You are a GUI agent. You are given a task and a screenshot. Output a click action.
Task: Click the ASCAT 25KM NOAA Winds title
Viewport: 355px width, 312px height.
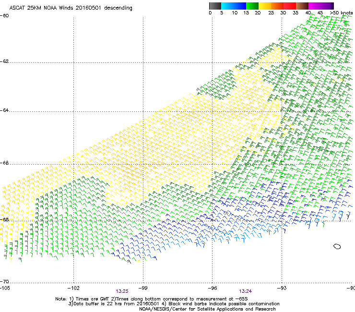71,8
